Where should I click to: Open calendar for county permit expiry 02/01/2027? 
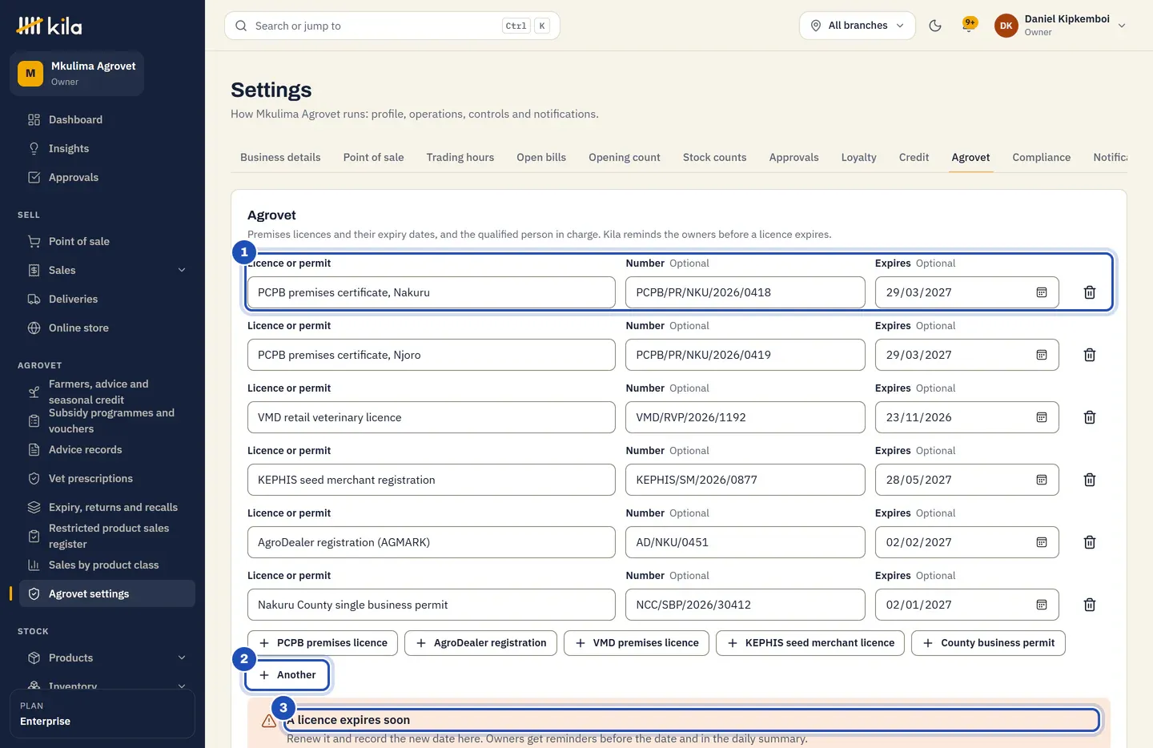(x=1042, y=605)
